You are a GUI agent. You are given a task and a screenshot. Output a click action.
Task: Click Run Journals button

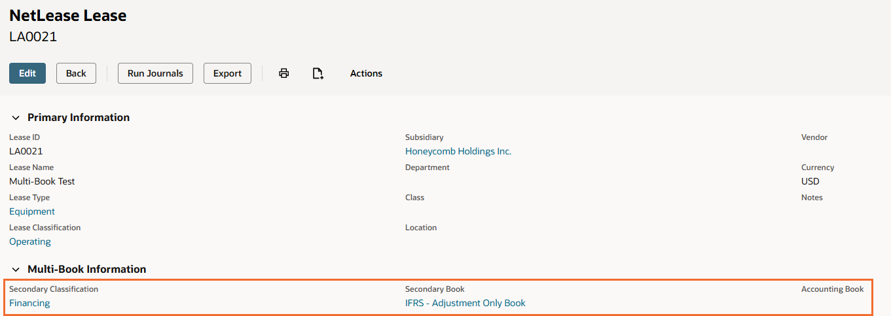click(x=155, y=73)
